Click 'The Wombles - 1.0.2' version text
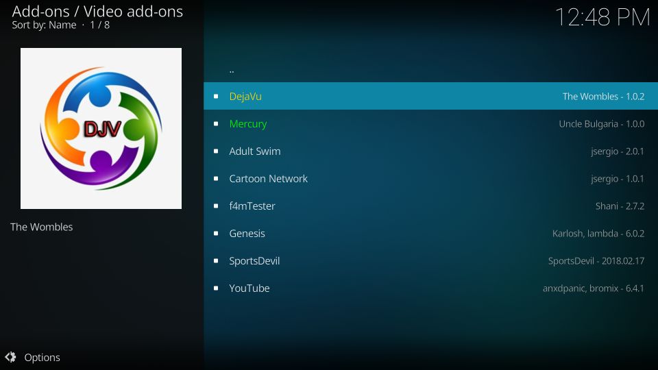The height and width of the screenshot is (370, 658). click(603, 97)
